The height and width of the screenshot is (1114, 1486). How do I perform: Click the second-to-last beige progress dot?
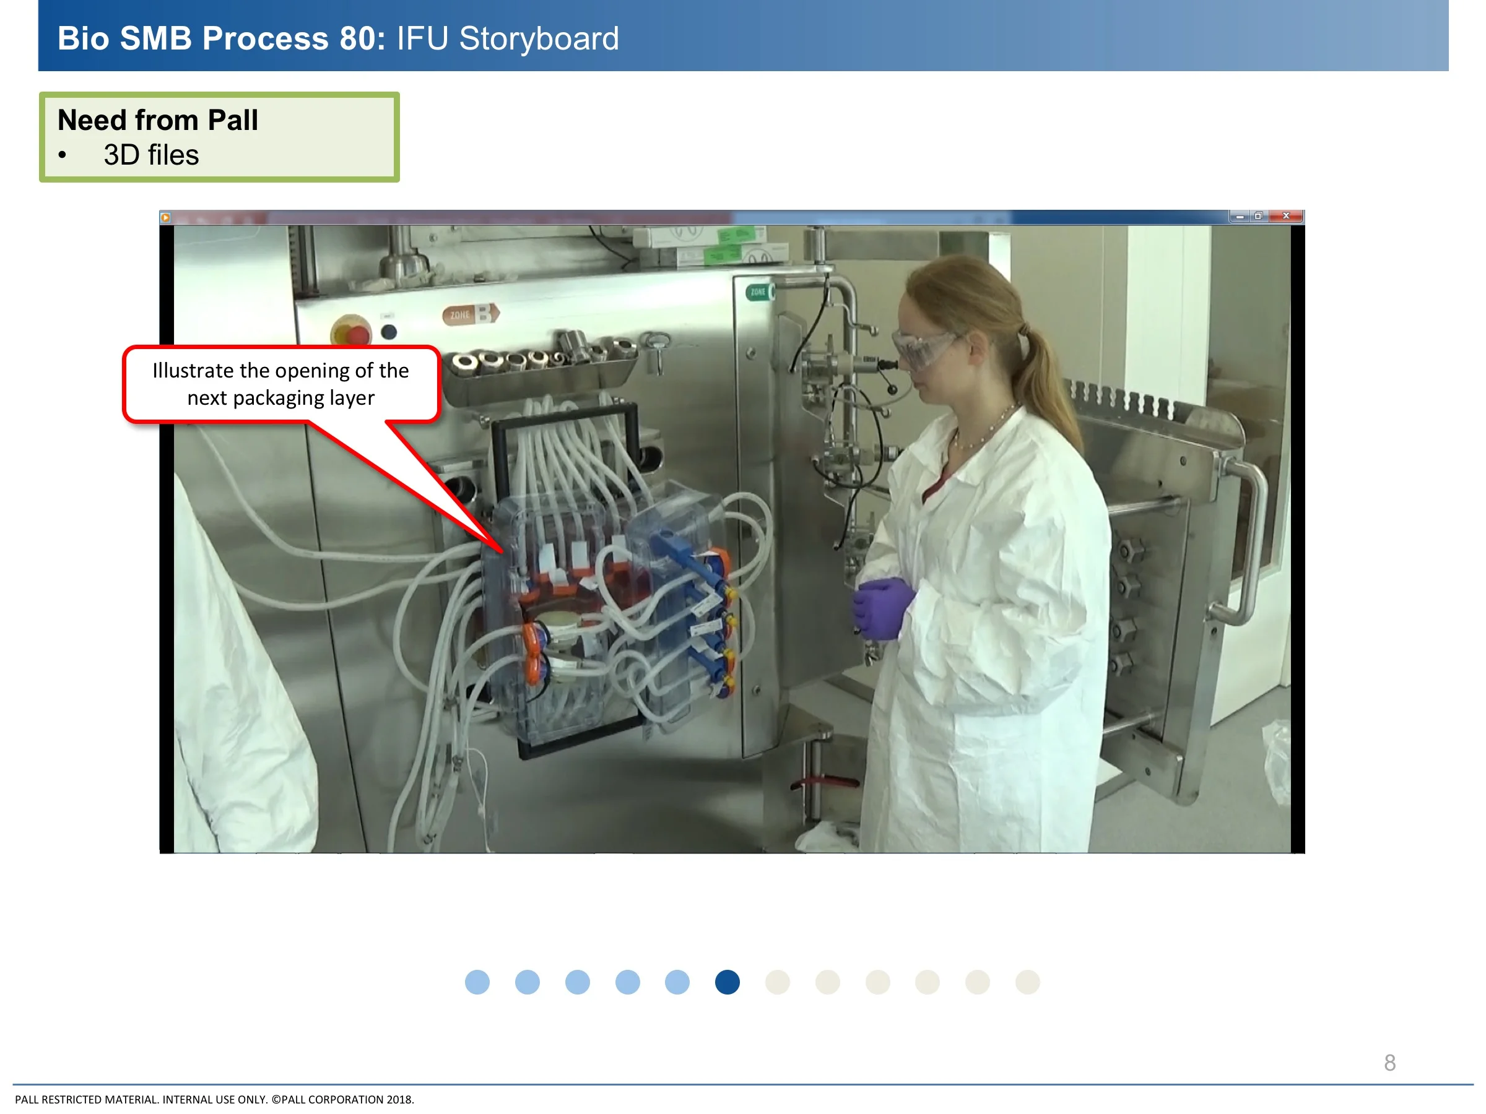click(978, 982)
